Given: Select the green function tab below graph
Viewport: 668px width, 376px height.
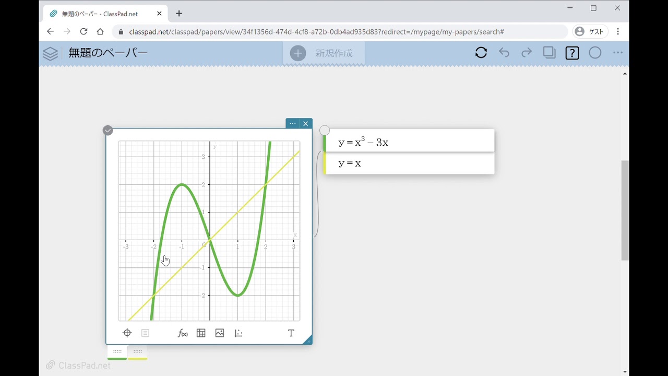Looking at the screenshot, I should [x=117, y=352].
